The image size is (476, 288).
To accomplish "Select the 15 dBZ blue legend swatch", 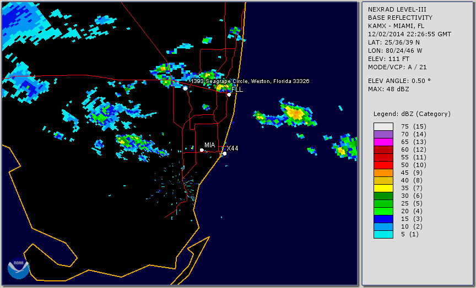I will [383, 219].
